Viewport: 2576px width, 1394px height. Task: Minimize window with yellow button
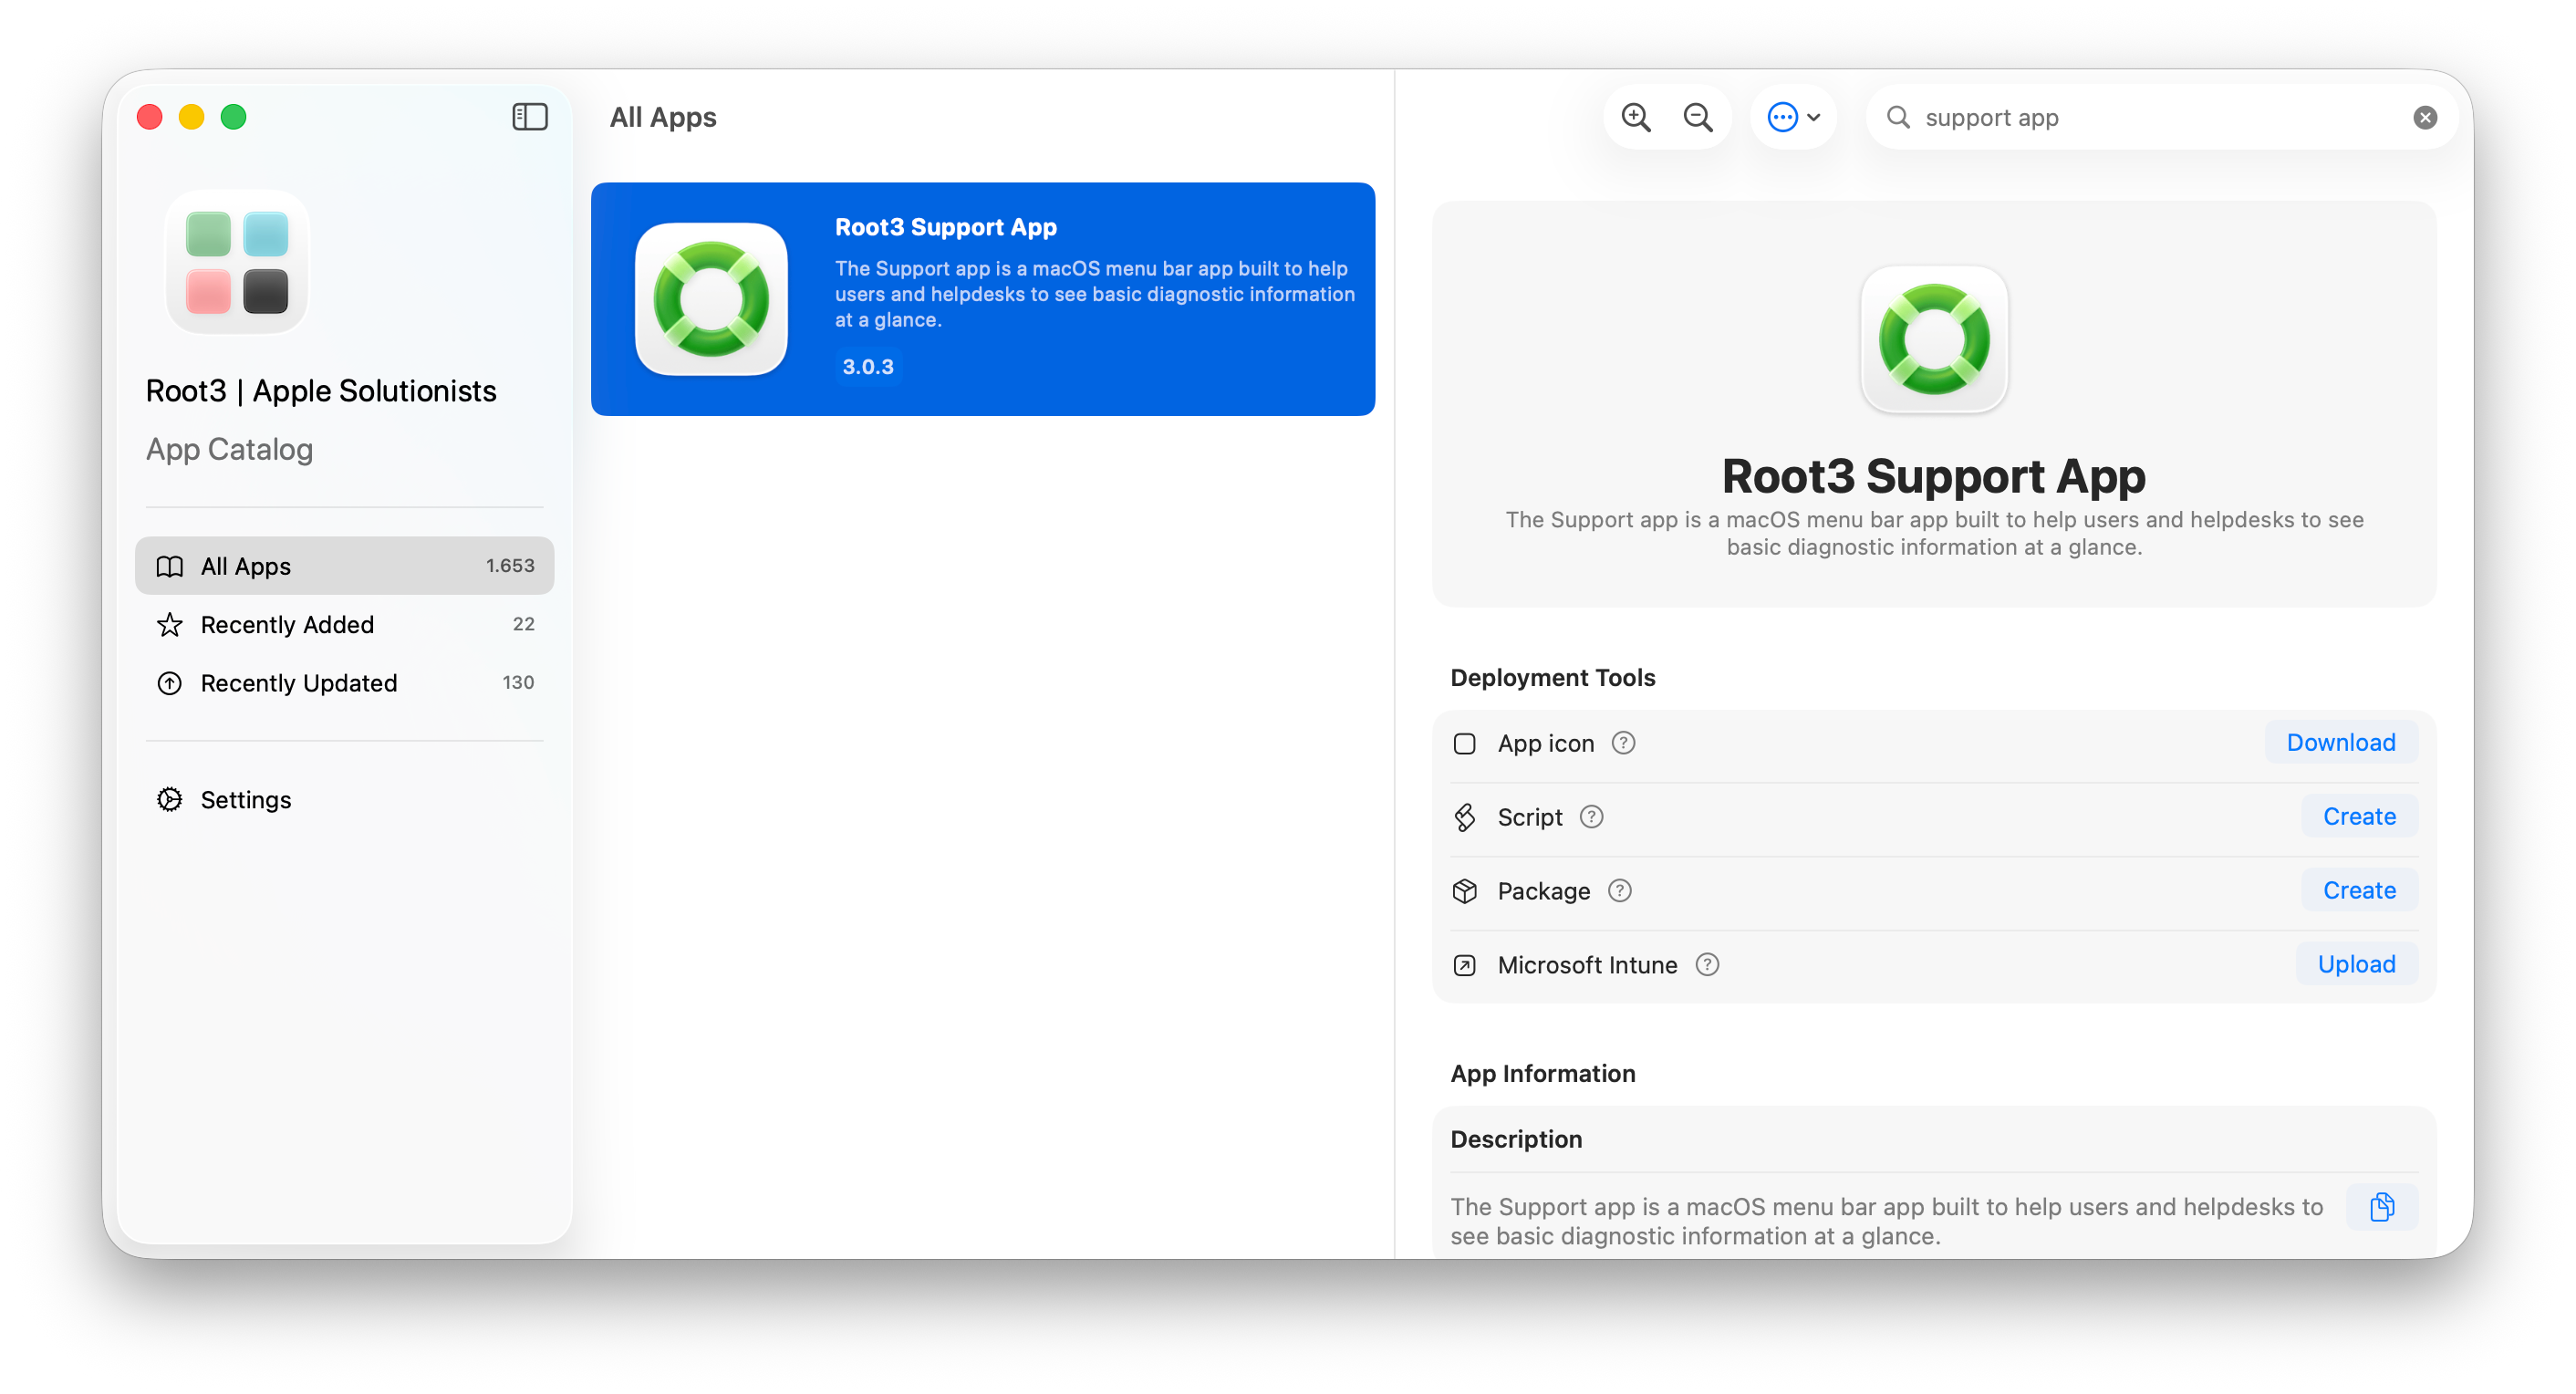click(x=191, y=117)
